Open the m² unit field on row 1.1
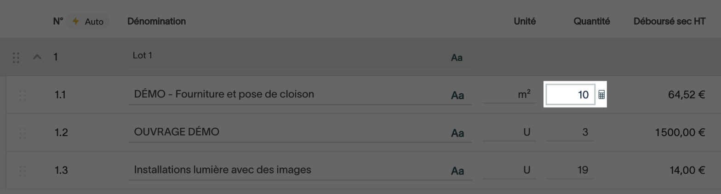 click(x=509, y=94)
